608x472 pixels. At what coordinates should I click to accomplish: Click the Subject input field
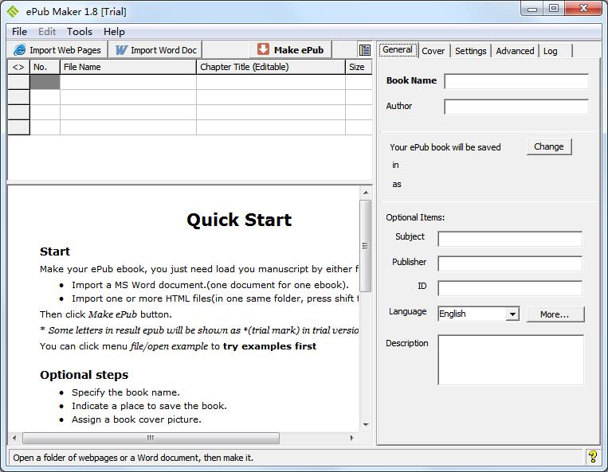(x=510, y=239)
